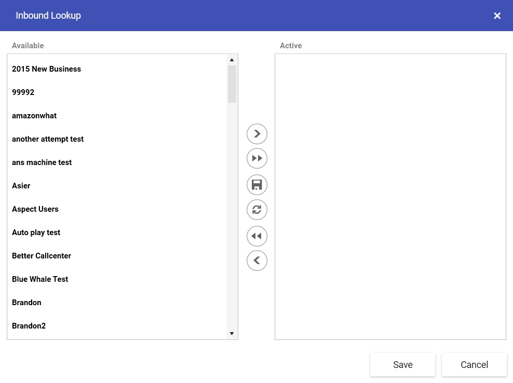This screenshot has height=383, width=513.
Task: Close the Inbound Lookup dialog
Action: 497,16
